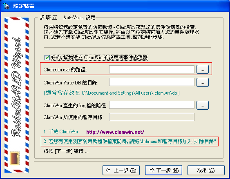230x179 pixels.
Task: Click the right arrow icon on 下一步
Action: coord(152,170)
